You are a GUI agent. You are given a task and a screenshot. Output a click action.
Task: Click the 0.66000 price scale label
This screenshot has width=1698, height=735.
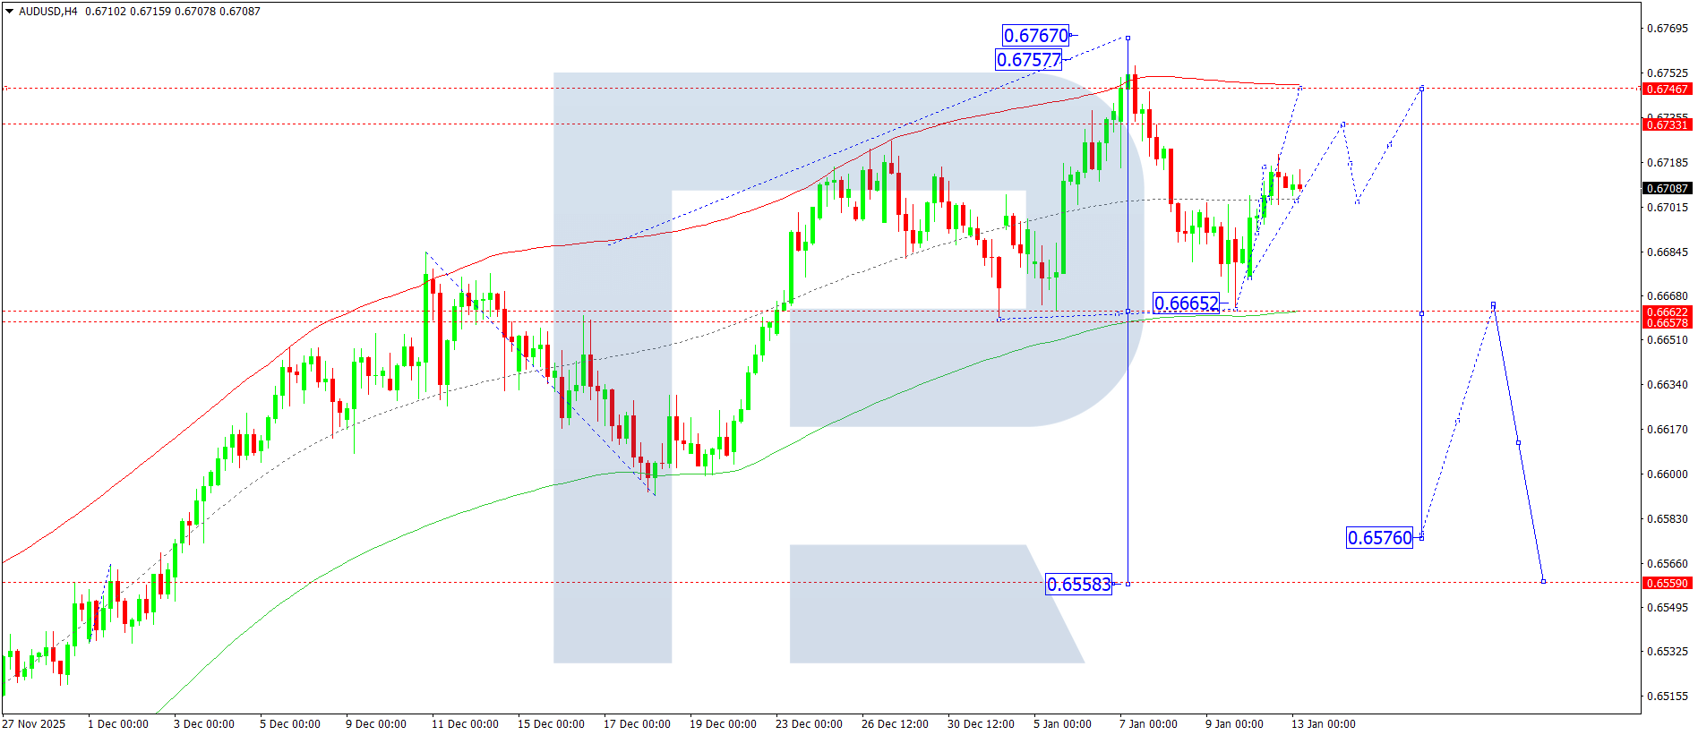(x=1667, y=474)
